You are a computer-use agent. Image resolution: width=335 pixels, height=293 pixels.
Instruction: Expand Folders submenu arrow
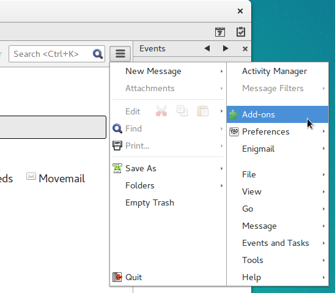[x=221, y=185]
